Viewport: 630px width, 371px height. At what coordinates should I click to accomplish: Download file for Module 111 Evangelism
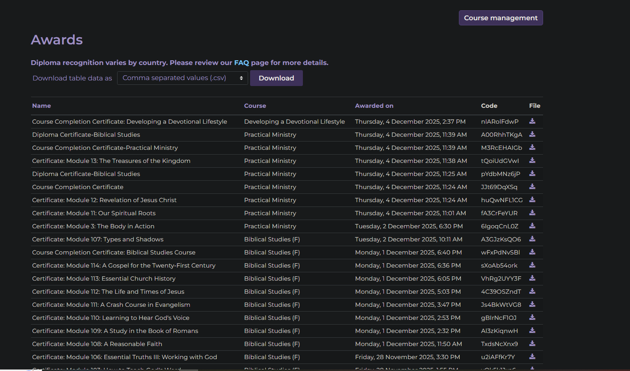pos(532,304)
